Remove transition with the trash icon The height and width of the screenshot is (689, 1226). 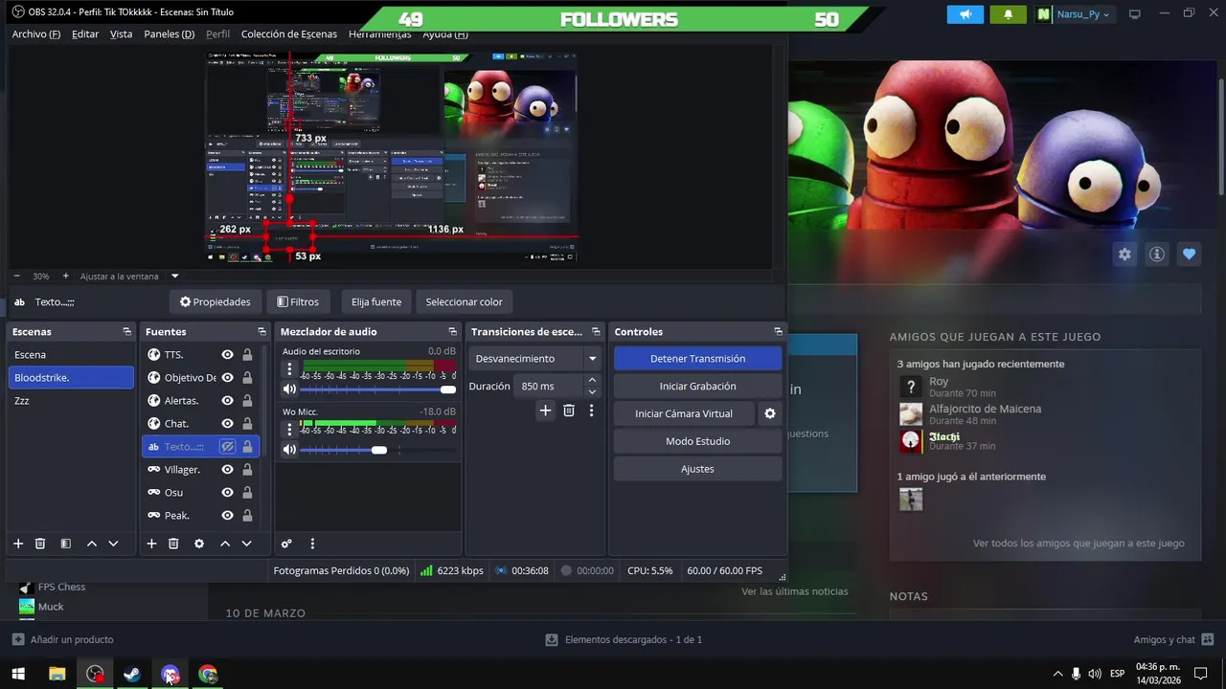point(569,411)
